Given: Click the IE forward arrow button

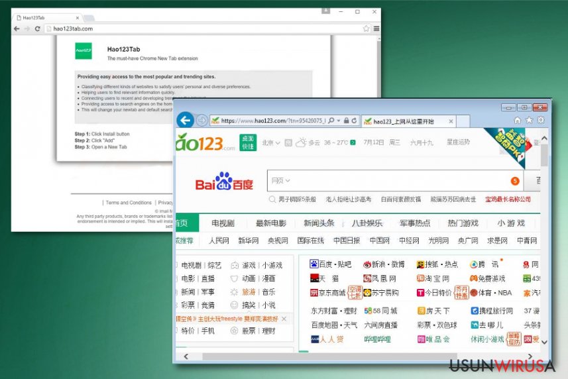Looking at the screenshot, I should tap(201, 121).
